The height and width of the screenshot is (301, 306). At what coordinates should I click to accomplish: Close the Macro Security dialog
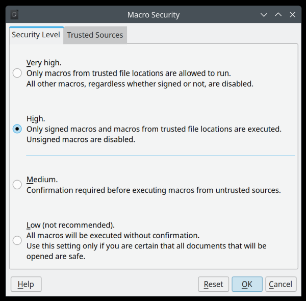point(293,15)
